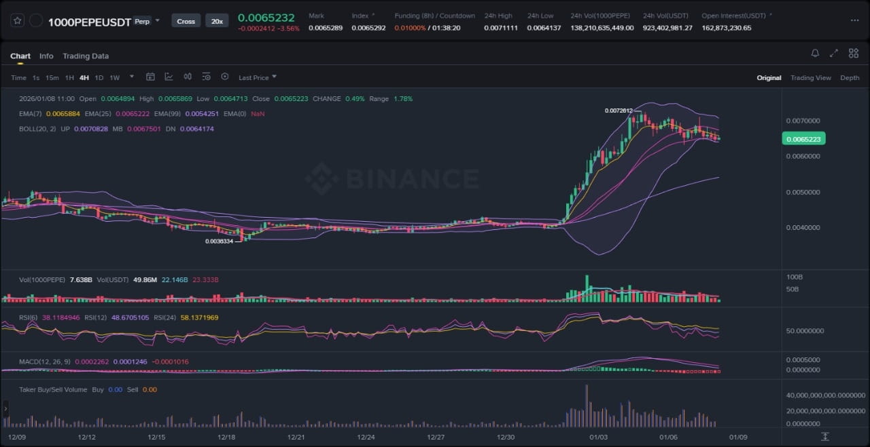Image resolution: width=870 pixels, height=447 pixels.
Task: Select the 4H interval
Action: coord(84,77)
